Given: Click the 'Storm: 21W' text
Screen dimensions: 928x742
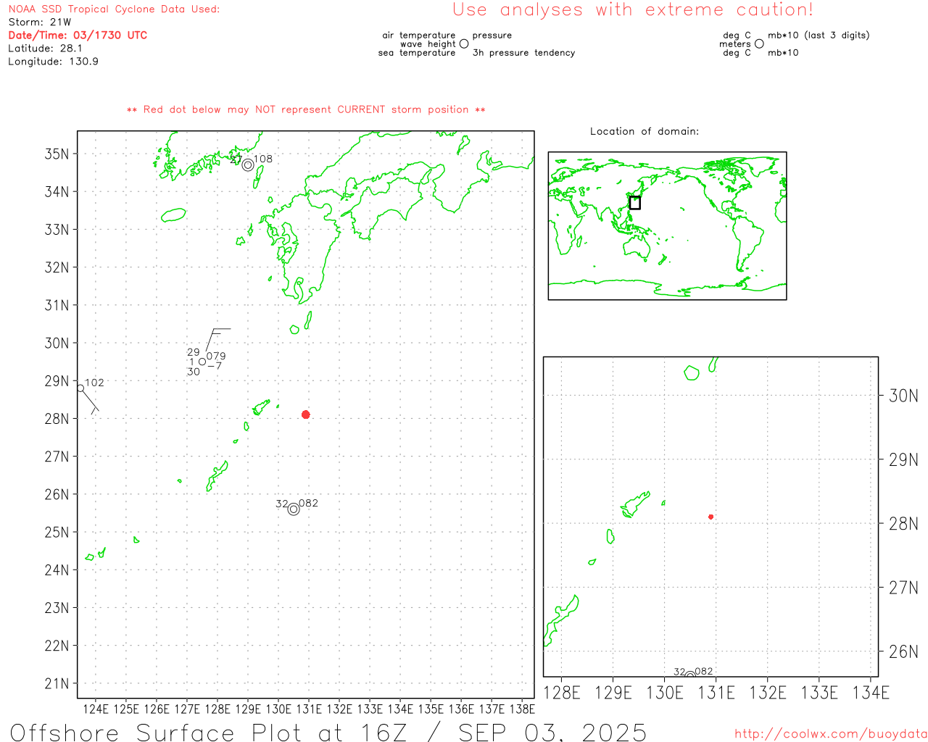Looking at the screenshot, I should tap(40, 22).
